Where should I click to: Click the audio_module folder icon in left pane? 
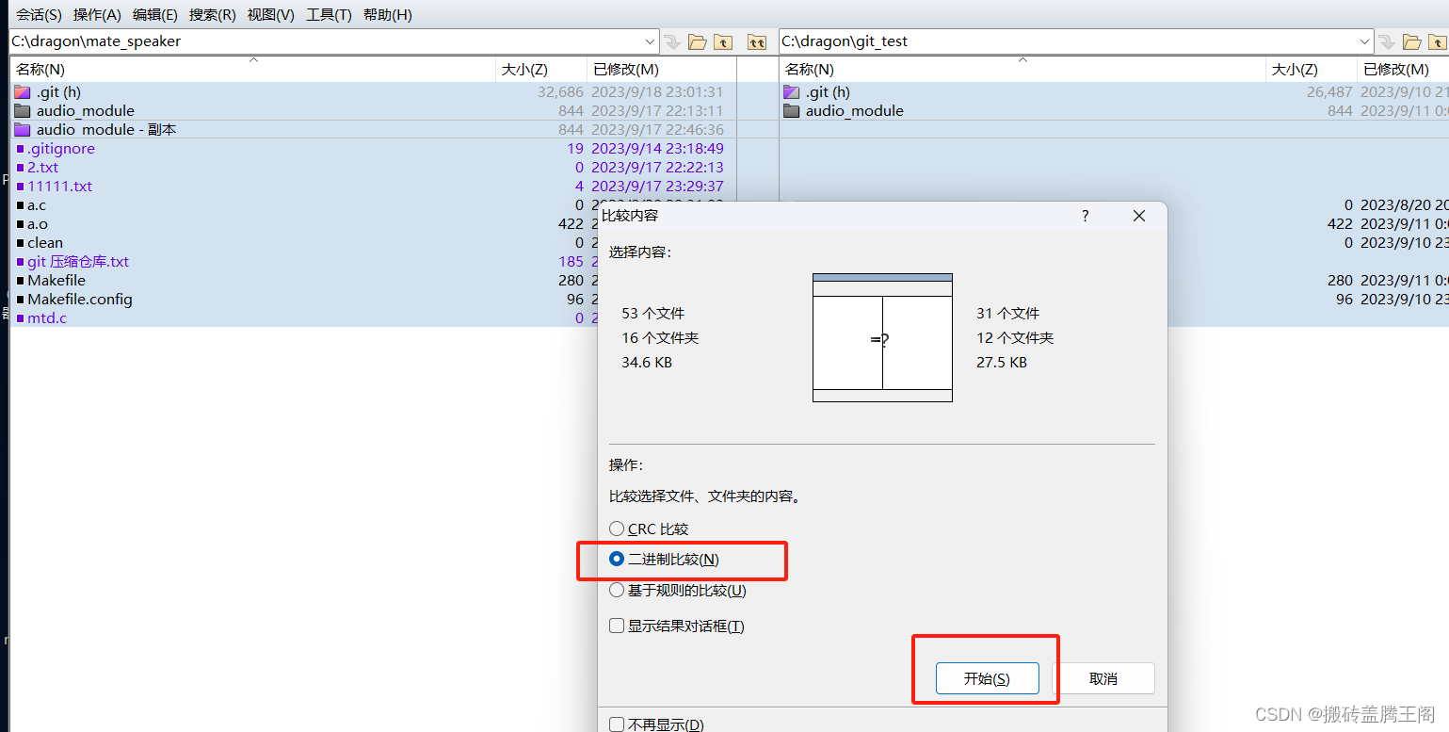coord(22,110)
